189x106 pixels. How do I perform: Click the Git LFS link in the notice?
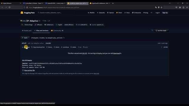tap(85, 53)
